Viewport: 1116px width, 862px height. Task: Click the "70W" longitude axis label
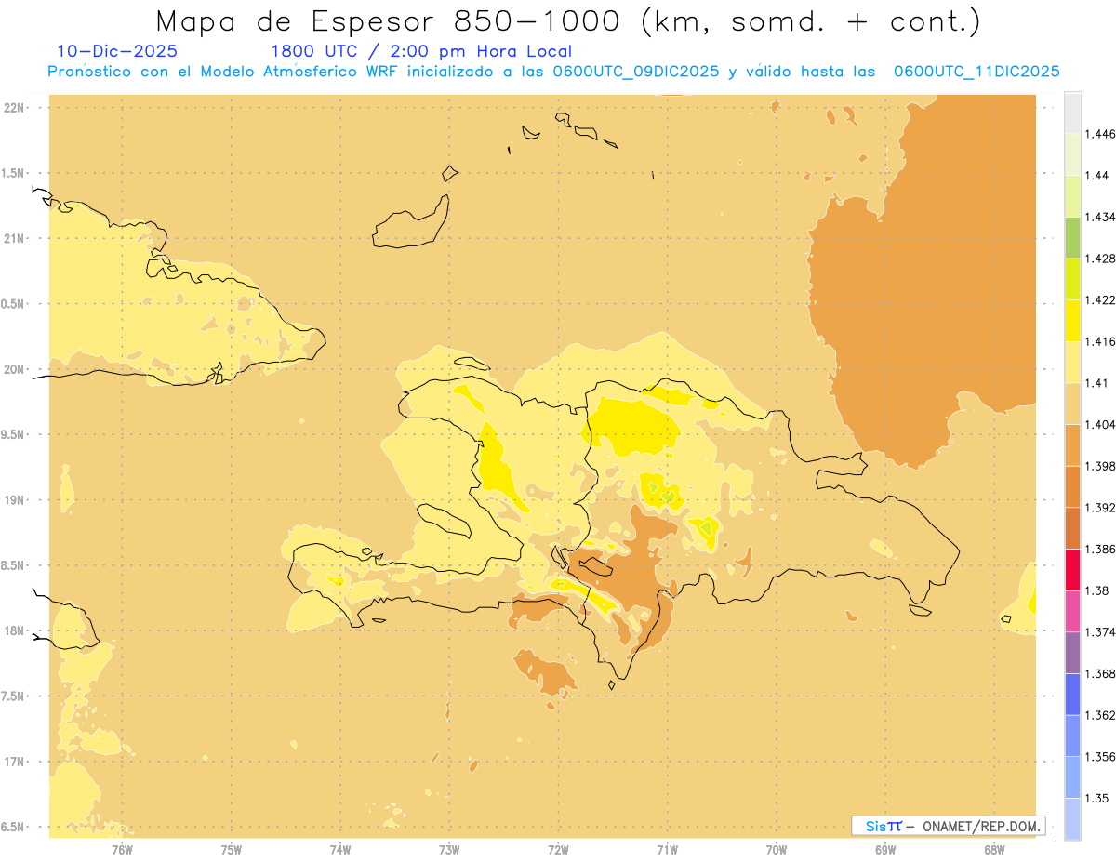[x=777, y=849]
